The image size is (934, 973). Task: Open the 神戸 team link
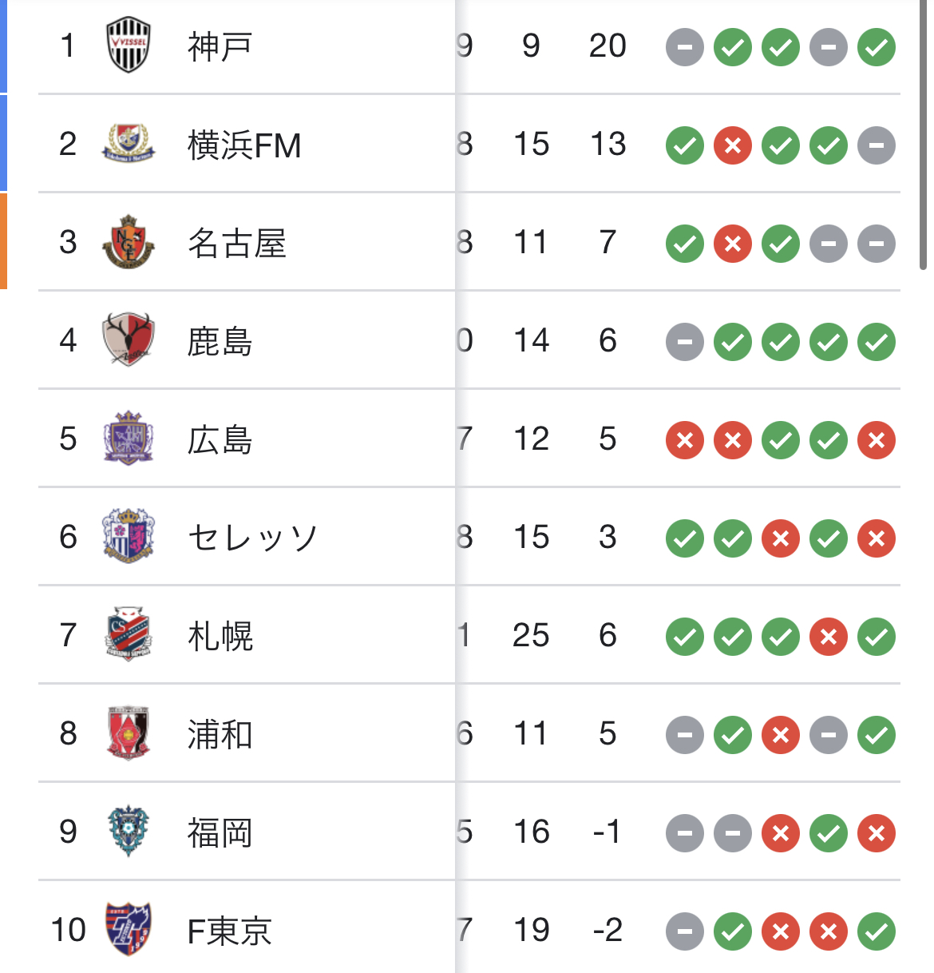220,46
